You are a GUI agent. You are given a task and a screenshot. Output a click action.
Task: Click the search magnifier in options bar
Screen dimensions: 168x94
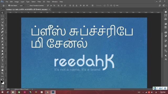click(160, 5)
